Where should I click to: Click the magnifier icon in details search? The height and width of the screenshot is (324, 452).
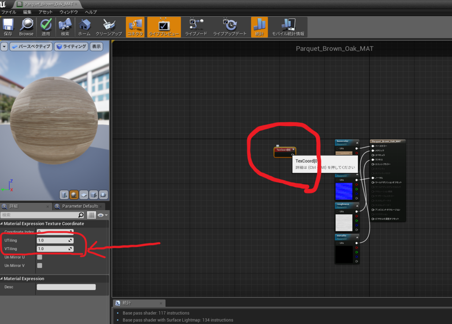(x=81, y=215)
